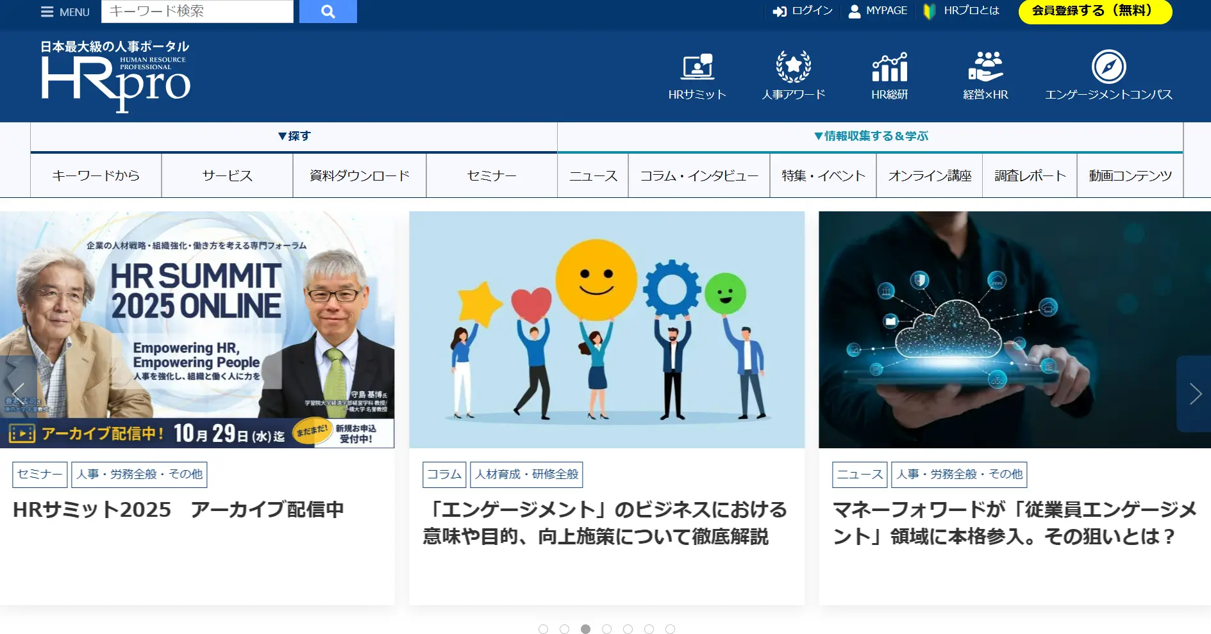Screen dimensions: 1211x634
Task: Click the MYPAGE user icon
Action: point(855,12)
